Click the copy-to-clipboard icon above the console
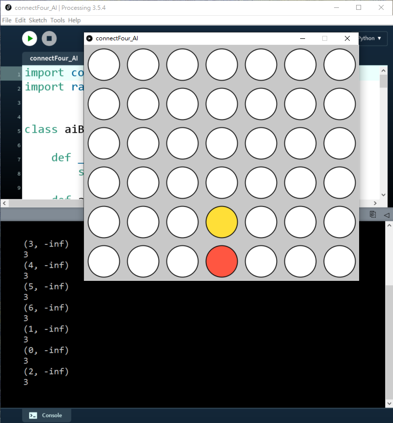This screenshot has width=393, height=423. pyautogui.click(x=373, y=214)
